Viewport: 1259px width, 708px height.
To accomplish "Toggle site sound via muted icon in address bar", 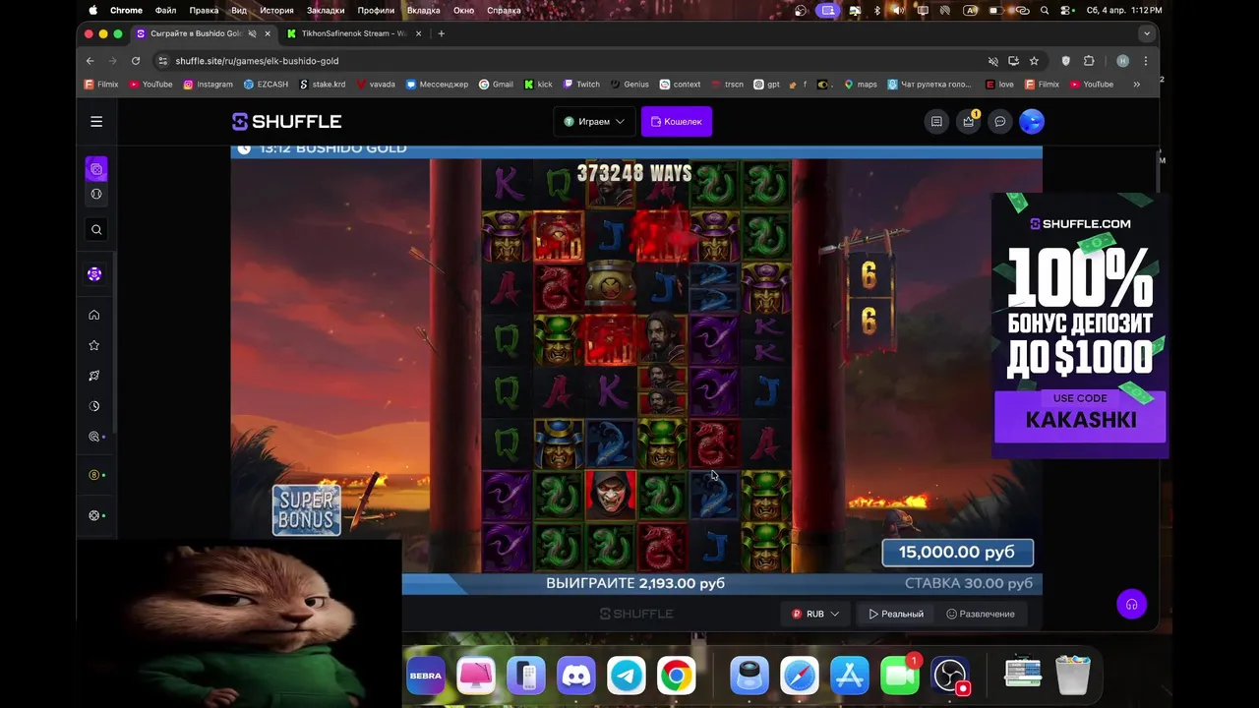I will click(x=993, y=61).
